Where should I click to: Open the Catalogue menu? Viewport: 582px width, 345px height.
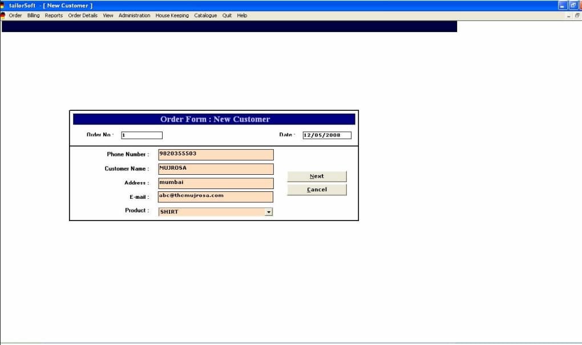point(205,15)
